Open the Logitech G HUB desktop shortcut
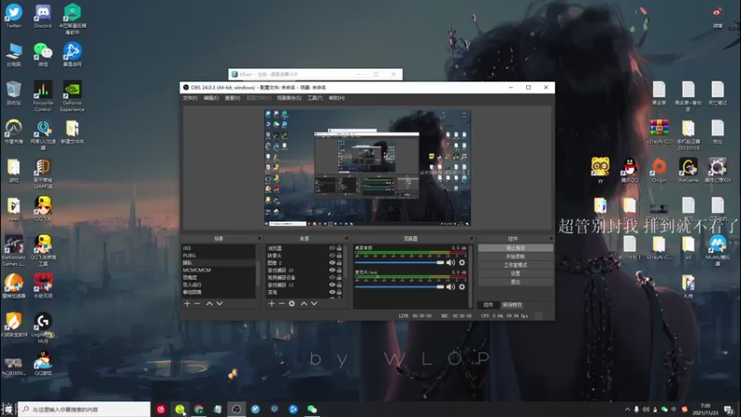 point(43,328)
